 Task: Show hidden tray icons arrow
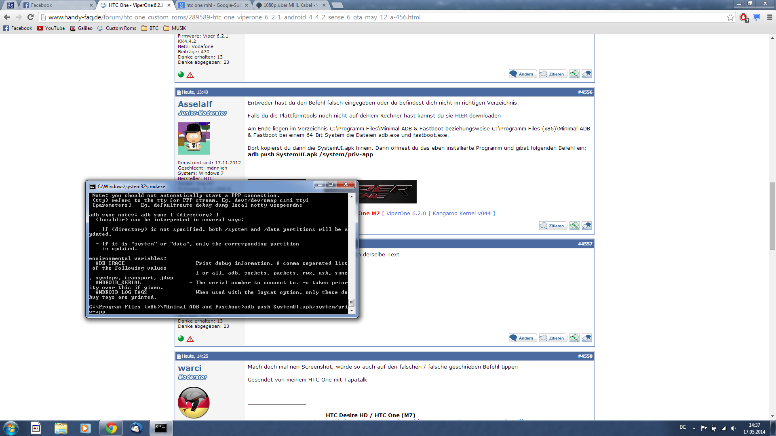[694, 428]
